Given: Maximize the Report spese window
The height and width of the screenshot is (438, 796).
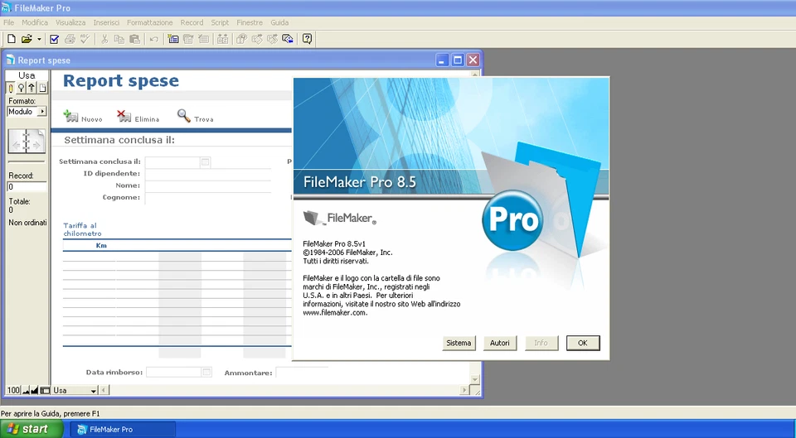Looking at the screenshot, I should click(x=458, y=60).
